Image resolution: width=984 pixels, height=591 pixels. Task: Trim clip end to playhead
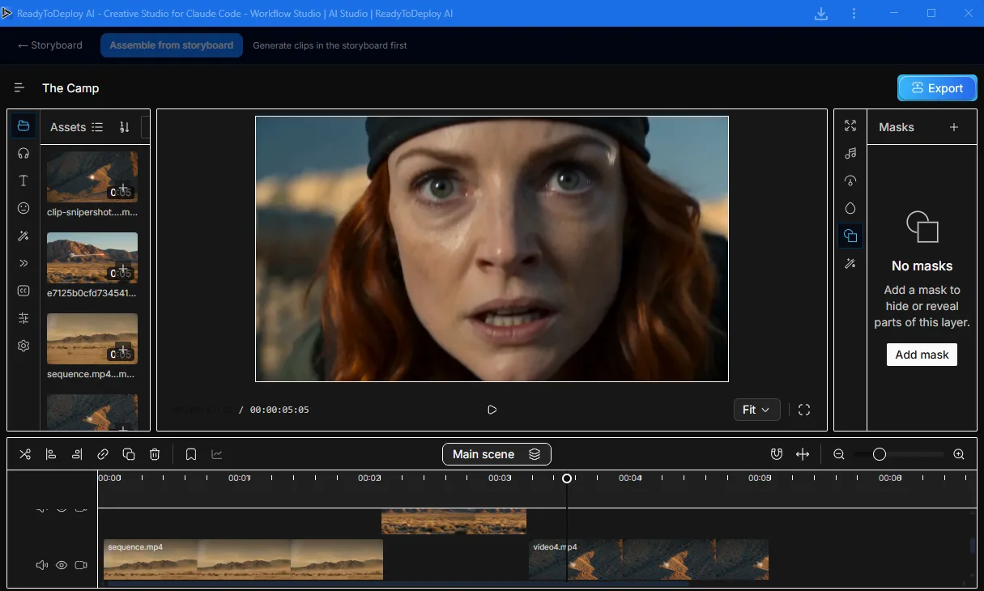(77, 454)
